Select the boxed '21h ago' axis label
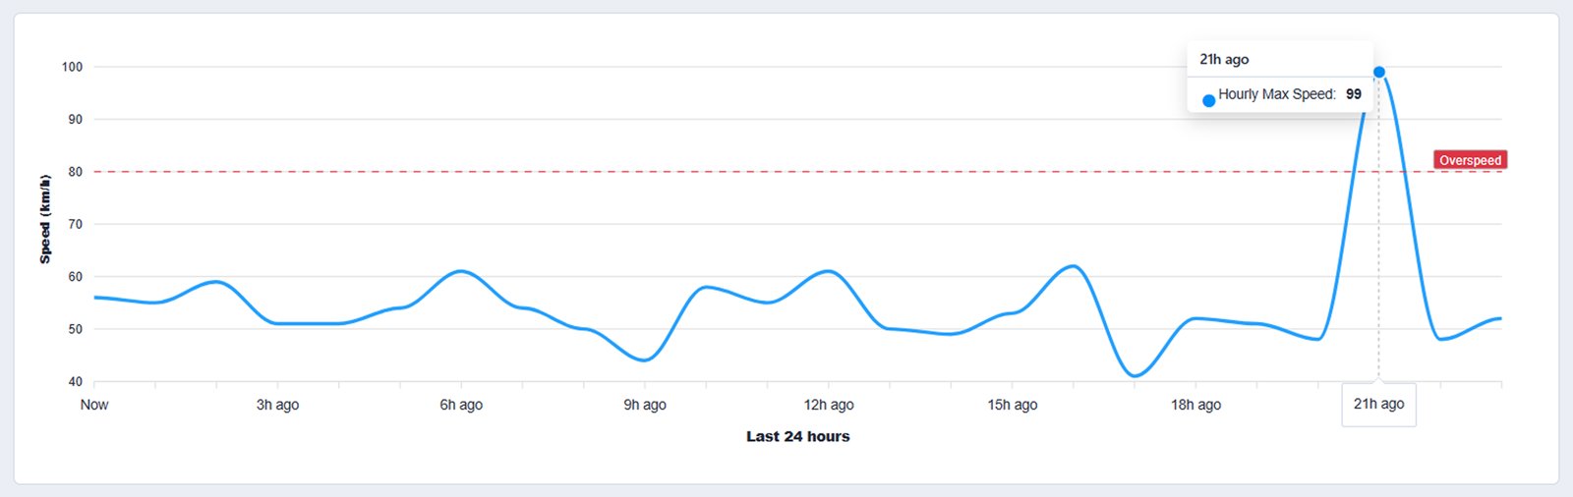Screen dimensions: 1573x497 (1378, 405)
